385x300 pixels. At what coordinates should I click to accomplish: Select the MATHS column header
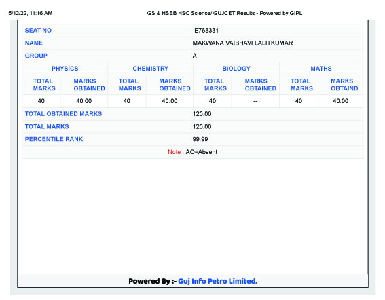[321, 69]
